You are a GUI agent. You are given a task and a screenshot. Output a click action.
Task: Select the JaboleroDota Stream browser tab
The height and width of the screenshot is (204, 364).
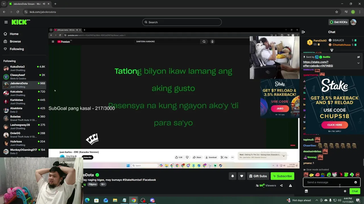(29, 4)
